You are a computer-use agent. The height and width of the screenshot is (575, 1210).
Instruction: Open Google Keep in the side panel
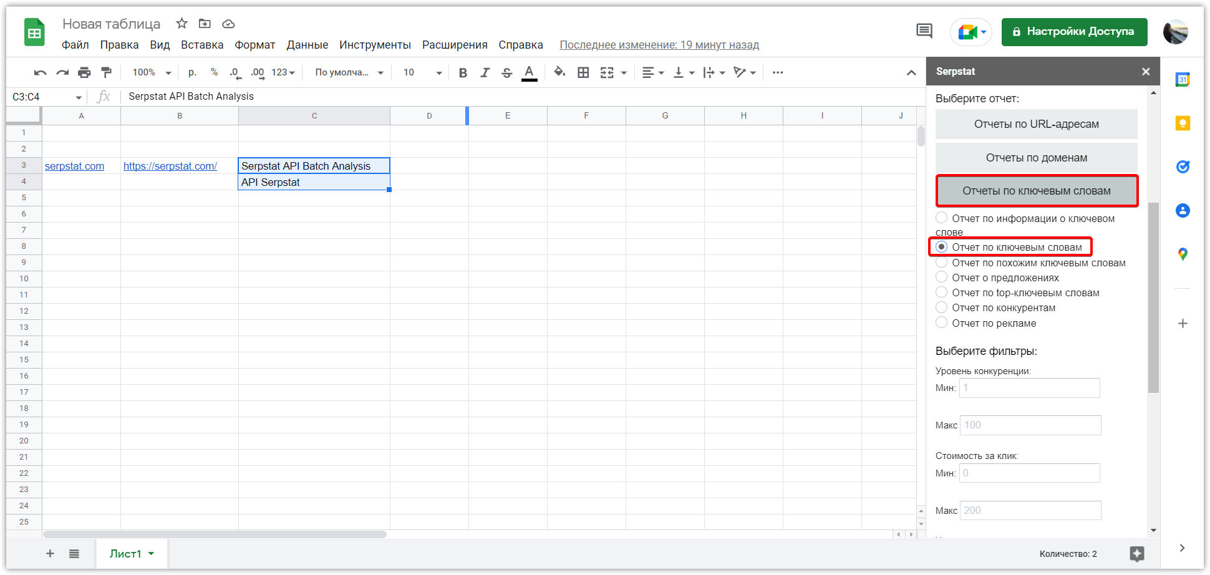(1183, 123)
